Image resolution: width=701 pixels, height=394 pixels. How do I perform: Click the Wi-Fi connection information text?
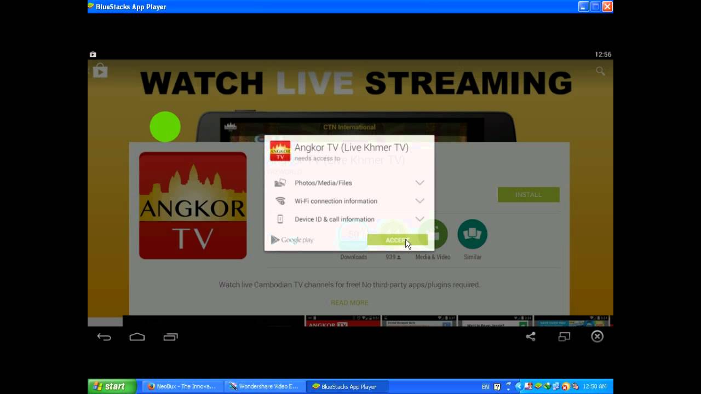[336, 201]
